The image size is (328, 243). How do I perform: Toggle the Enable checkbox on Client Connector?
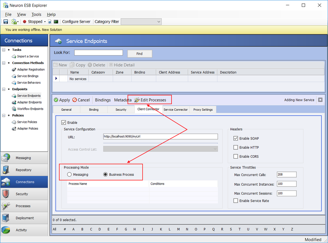[x=64, y=122]
